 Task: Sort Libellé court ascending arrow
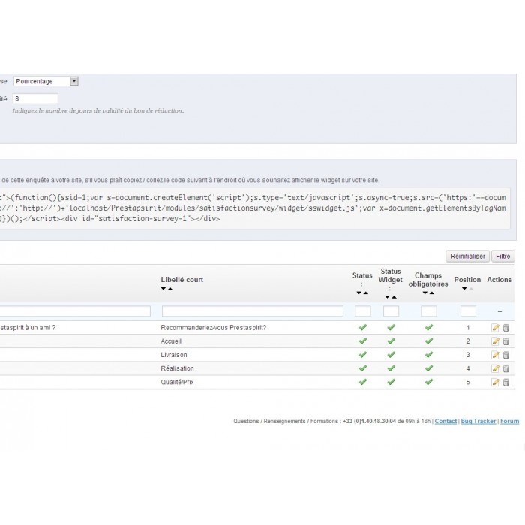[170, 289]
